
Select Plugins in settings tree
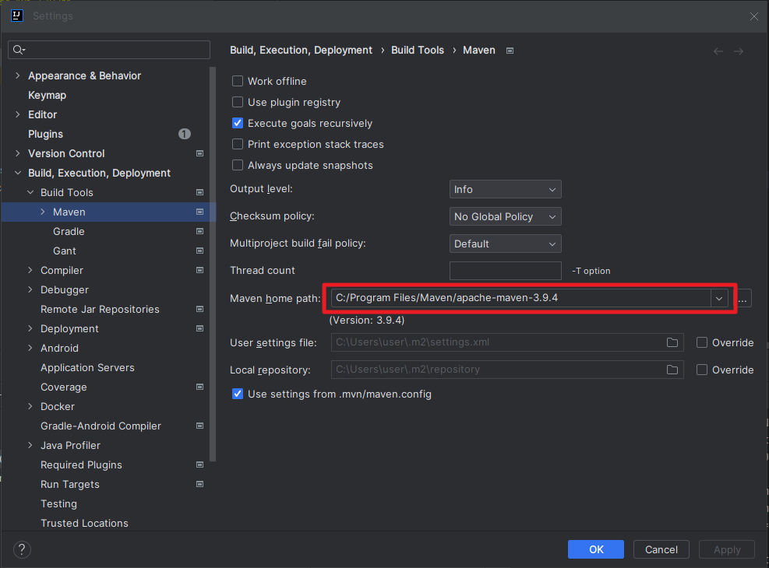46,134
